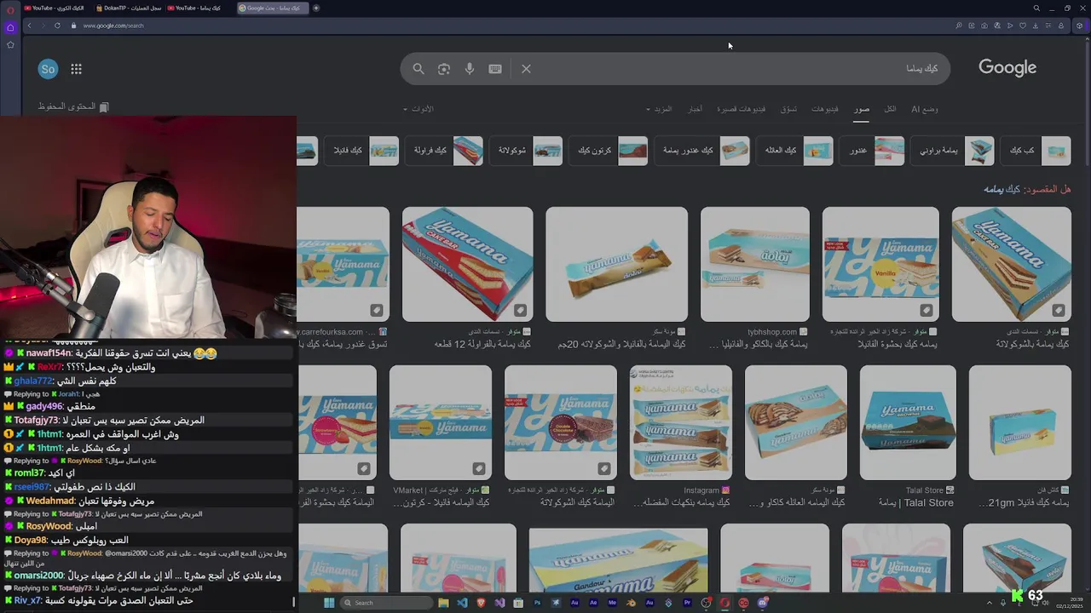Screen dimensions: 1091x613
Task: Open the Google apps grid
Action: [76, 69]
